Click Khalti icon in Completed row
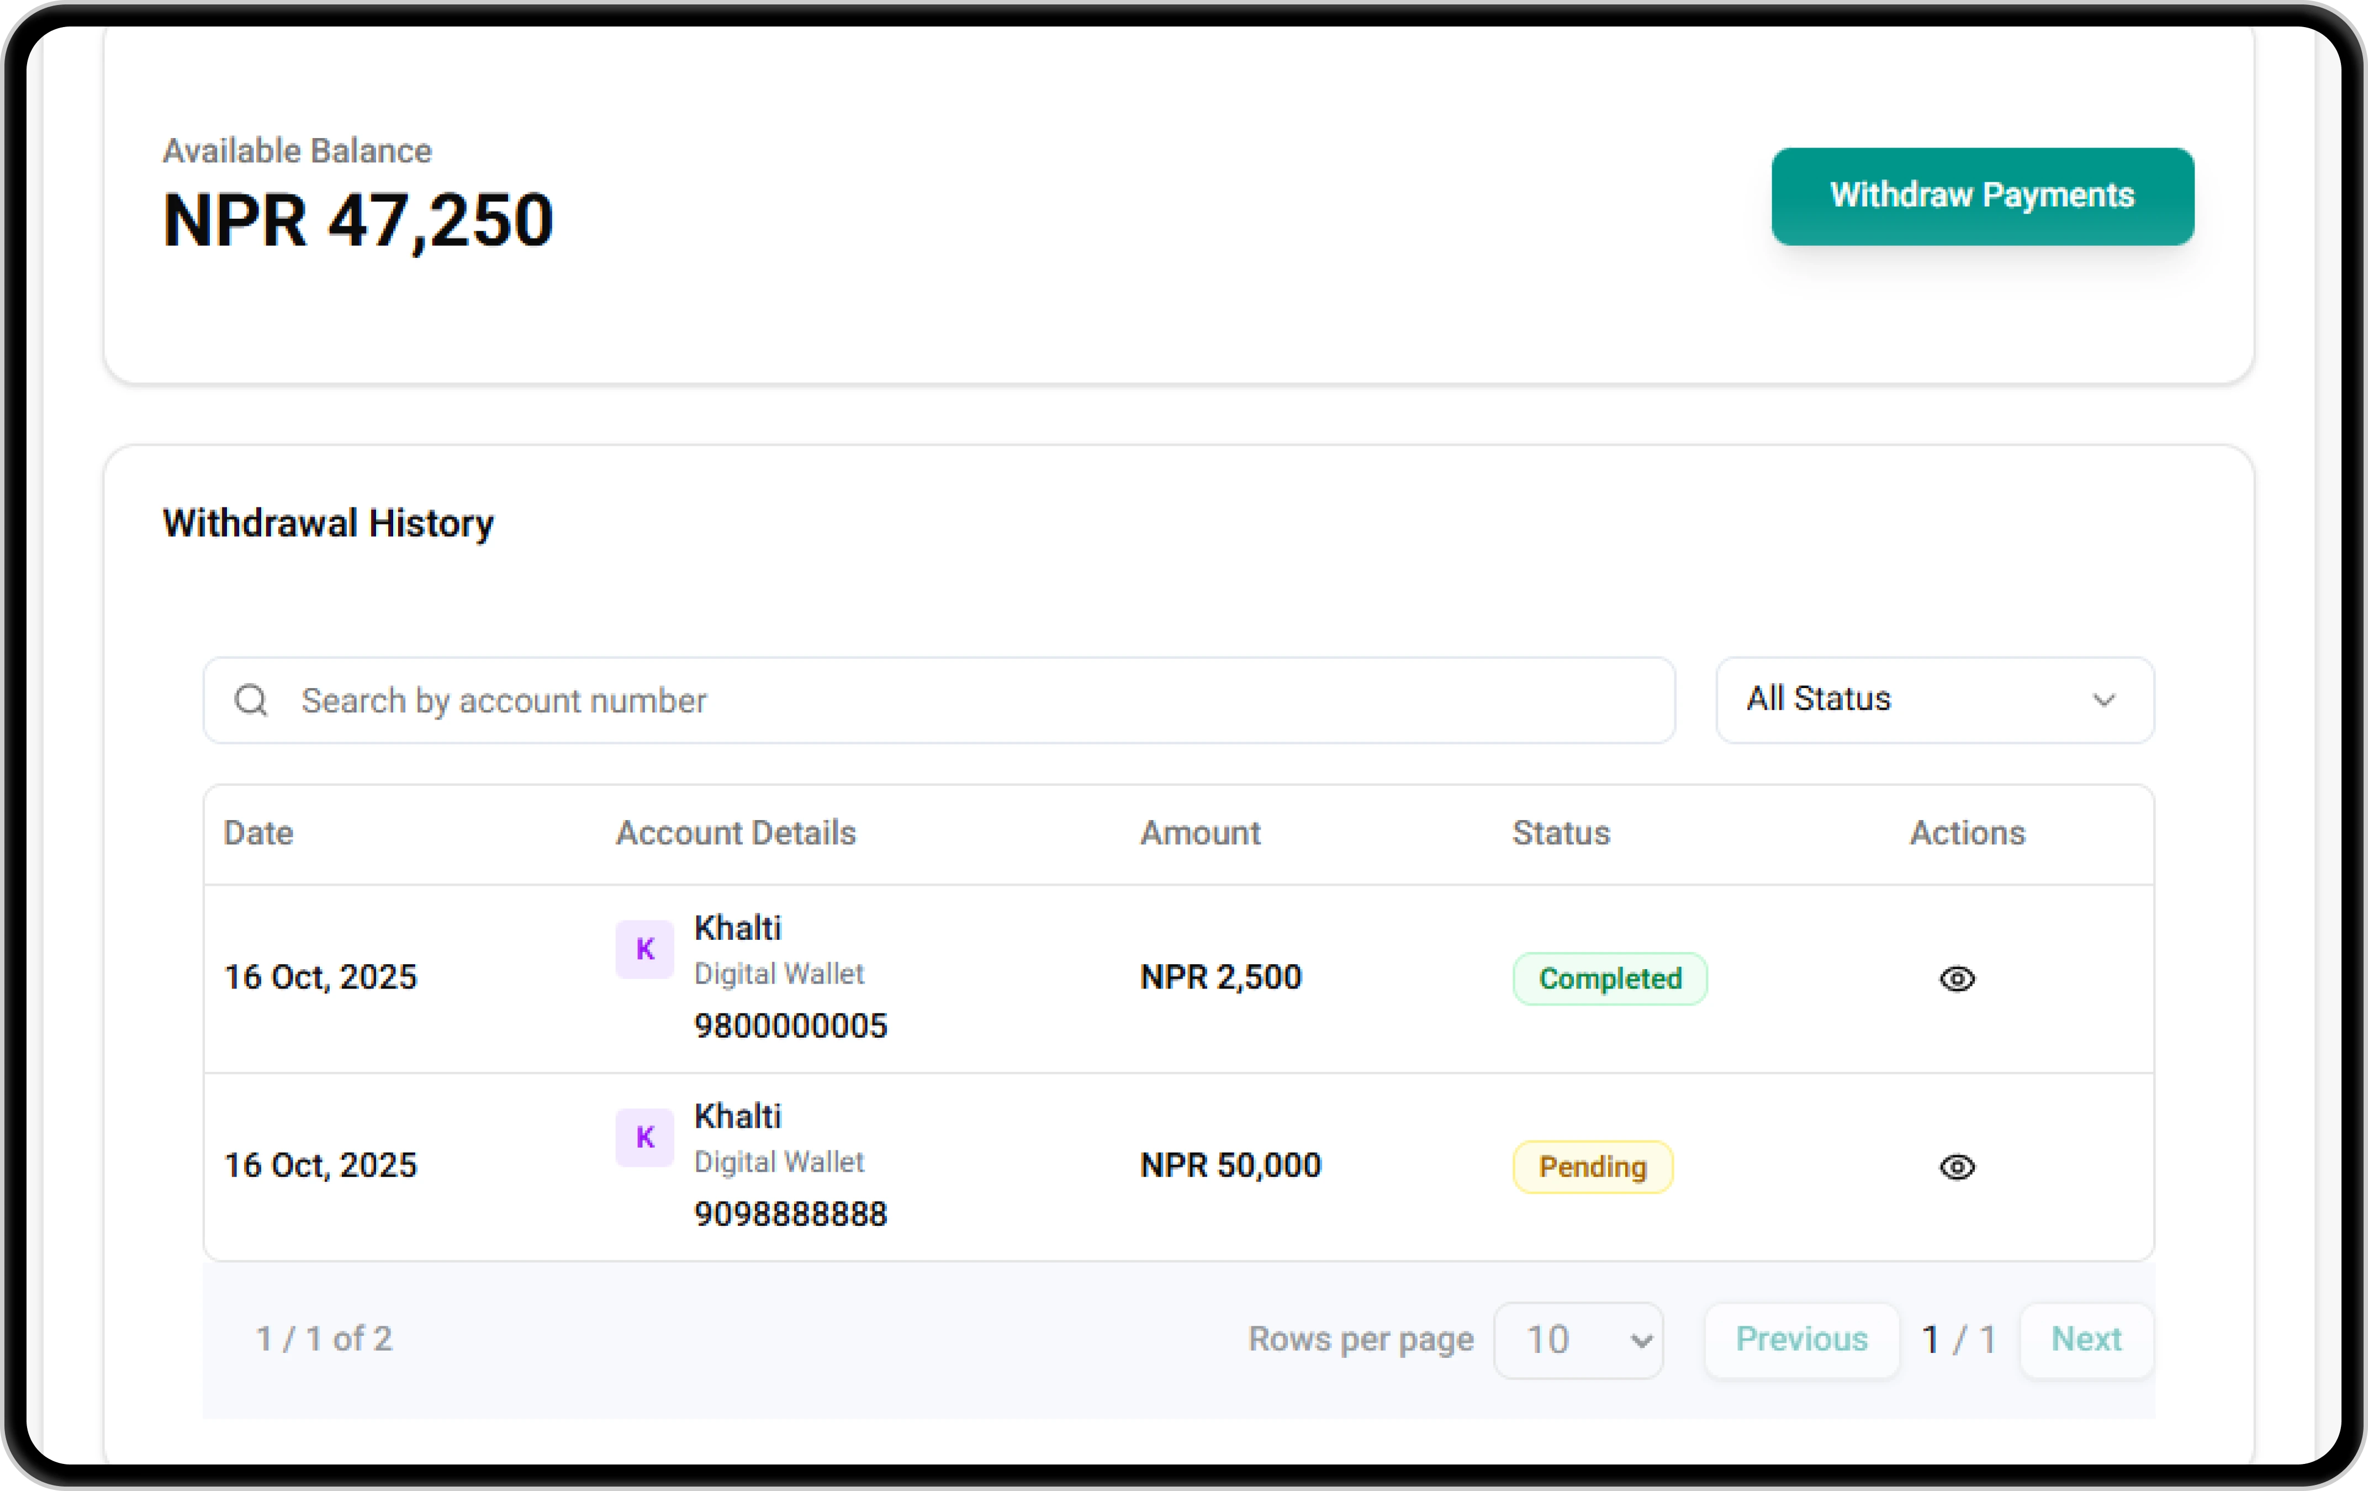2368x1491 pixels. [x=644, y=949]
